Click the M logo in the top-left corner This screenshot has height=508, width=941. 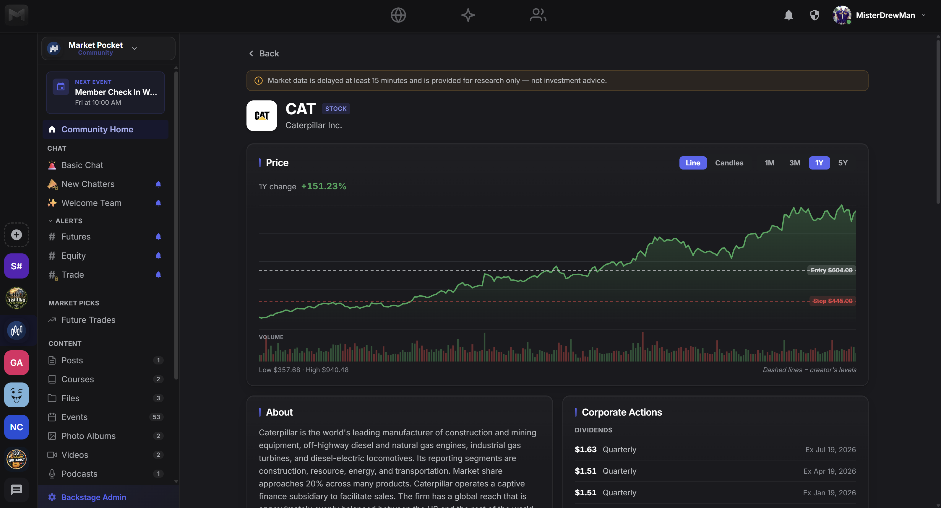[17, 15]
